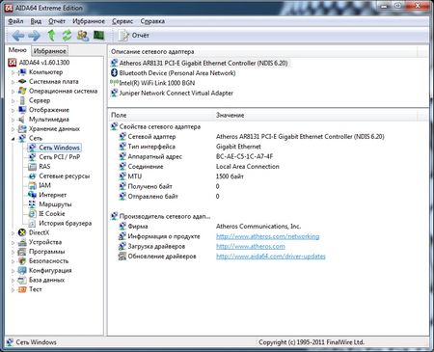The image size is (434, 352).
Task: Expand the Сервер tree node
Action: point(13,101)
